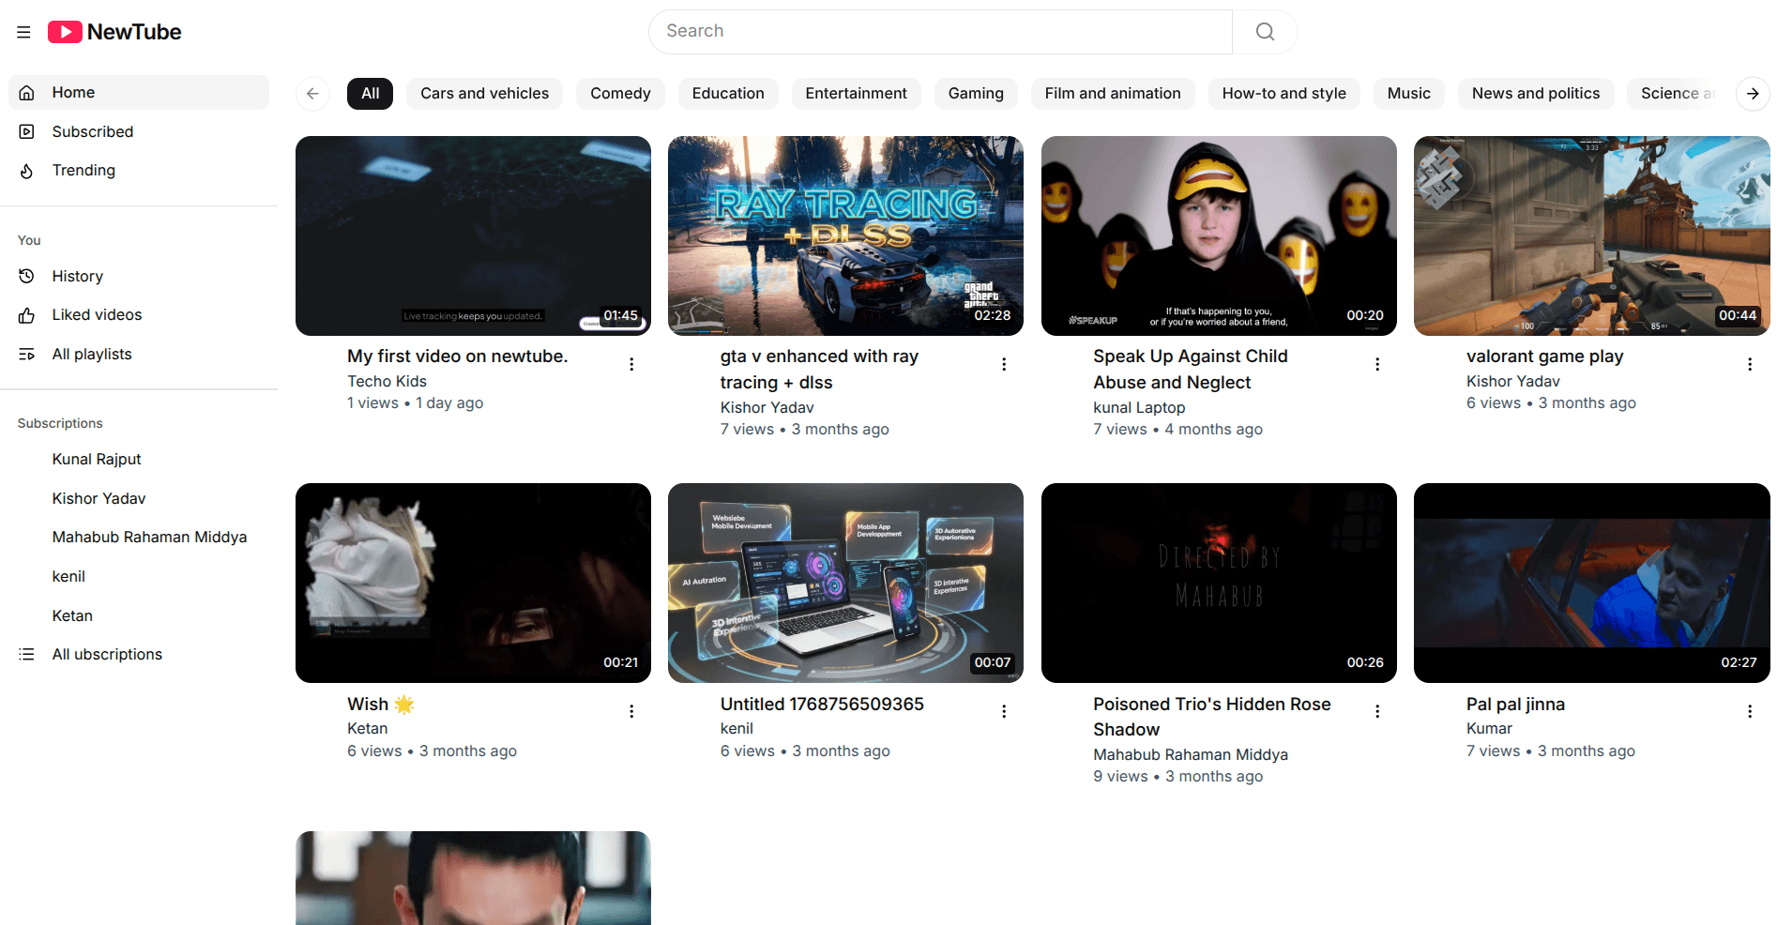
Task: Select How-to and style category
Action: [x=1283, y=94]
